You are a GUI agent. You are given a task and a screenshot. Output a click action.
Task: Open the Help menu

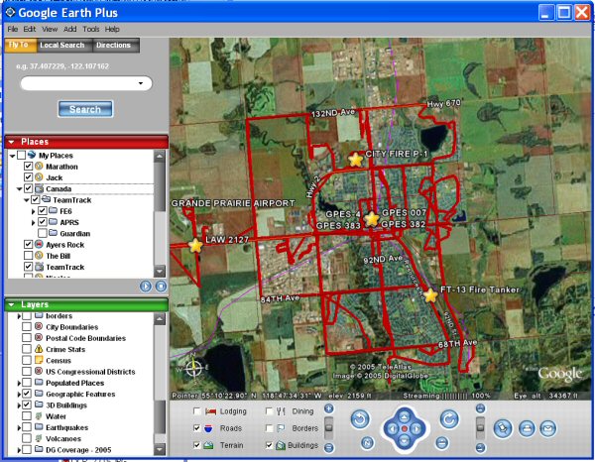click(x=112, y=29)
